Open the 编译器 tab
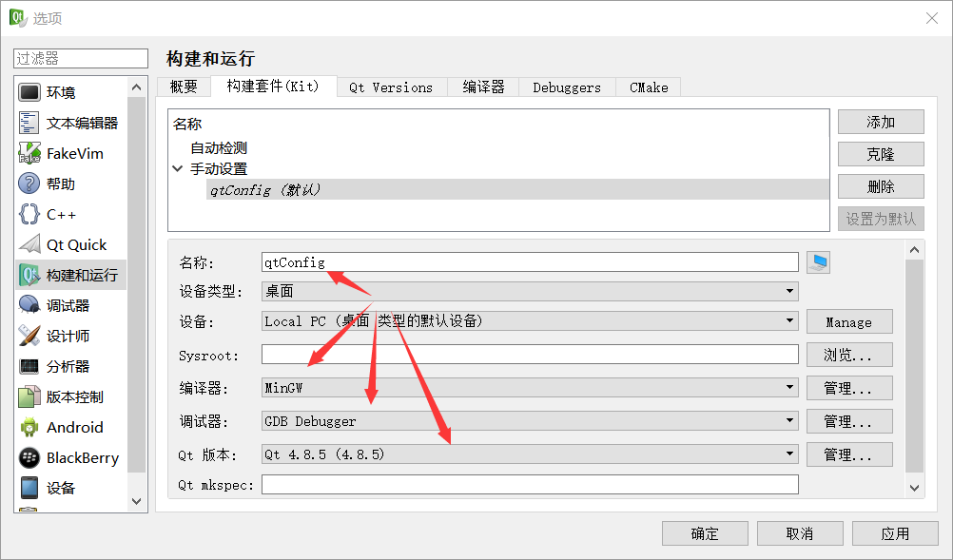Viewport: 953px width, 560px height. pyautogui.click(x=483, y=87)
